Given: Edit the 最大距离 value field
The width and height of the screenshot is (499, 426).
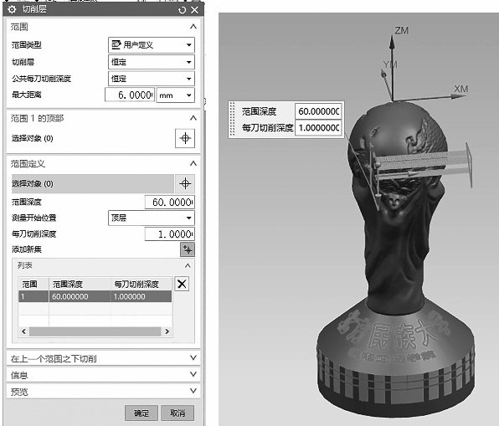Looking at the screenshot, I should [130, 95].
